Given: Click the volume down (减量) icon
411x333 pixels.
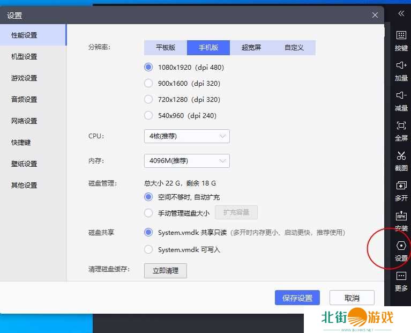Looking at the screenshot, I should [x=401, y=95].
